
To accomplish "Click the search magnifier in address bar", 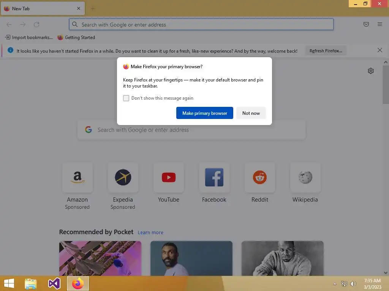I will (75, 24).
